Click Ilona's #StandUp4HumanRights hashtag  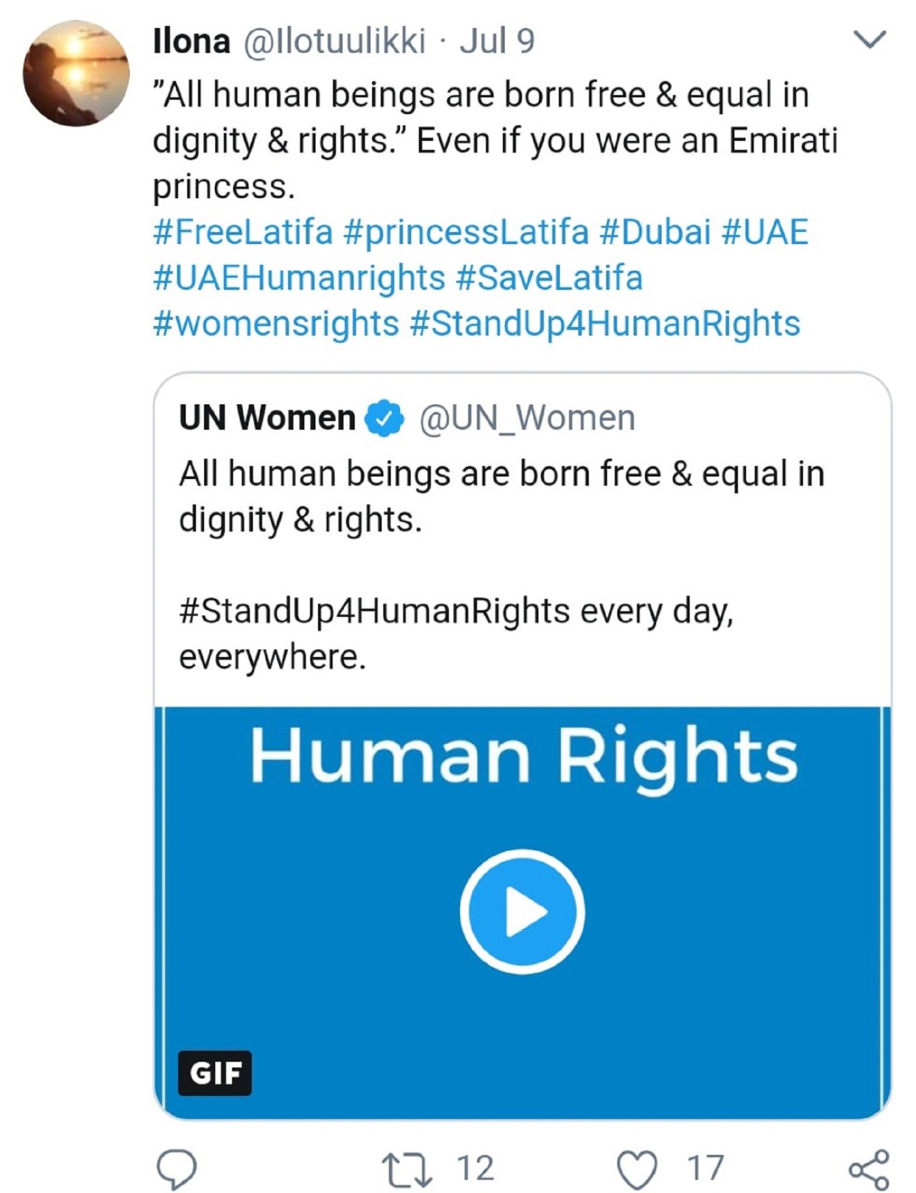point(604,323)
